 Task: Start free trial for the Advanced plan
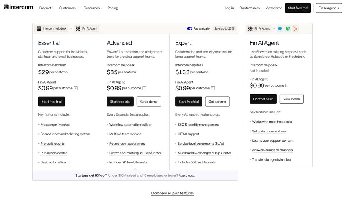click(120, 102)
